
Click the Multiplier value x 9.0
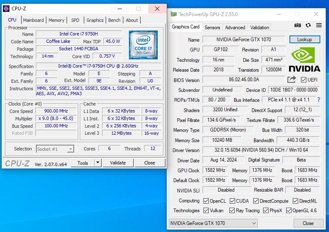click(56, 118)
